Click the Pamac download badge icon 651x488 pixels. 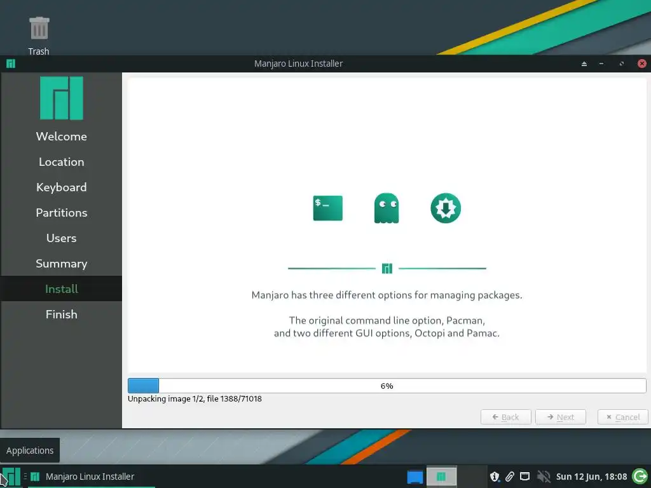pyautogui.click(x=446, y=208)
